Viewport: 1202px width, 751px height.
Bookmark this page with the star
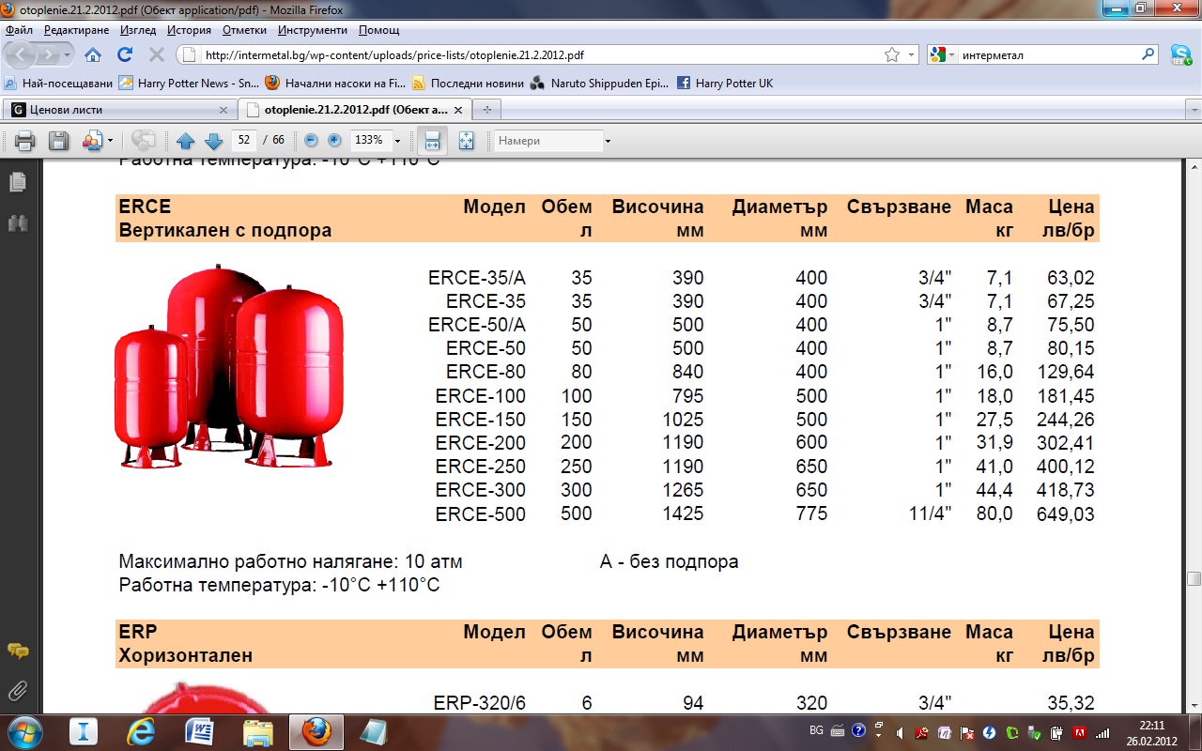pyautogui.click(x=892, y=55)
